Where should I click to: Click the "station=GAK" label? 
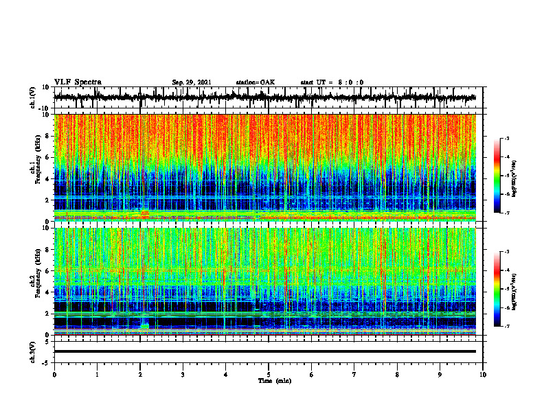256,82
